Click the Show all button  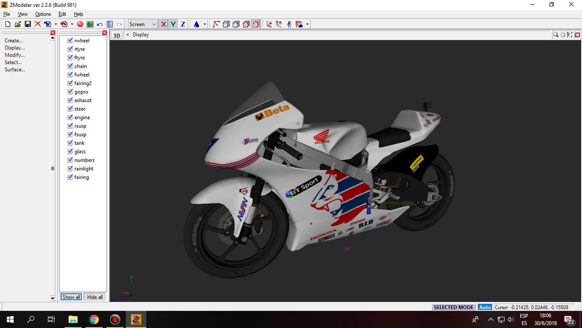point(71,297)
